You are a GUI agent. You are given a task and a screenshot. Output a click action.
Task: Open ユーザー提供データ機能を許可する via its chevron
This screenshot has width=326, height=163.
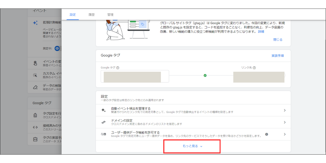pos(285,134)
